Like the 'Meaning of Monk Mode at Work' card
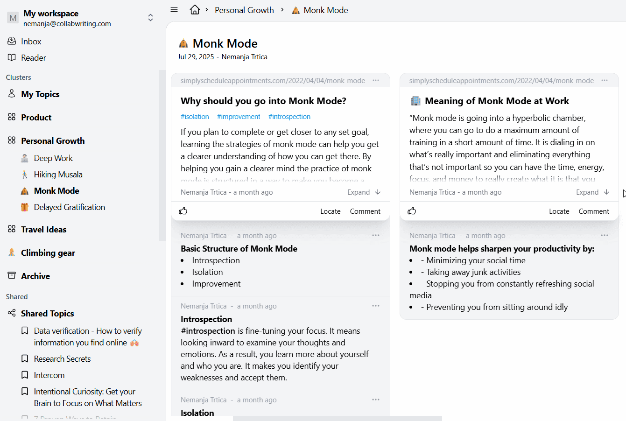The height and width of the screenshot is (421, 626). [x=412, y=211]
